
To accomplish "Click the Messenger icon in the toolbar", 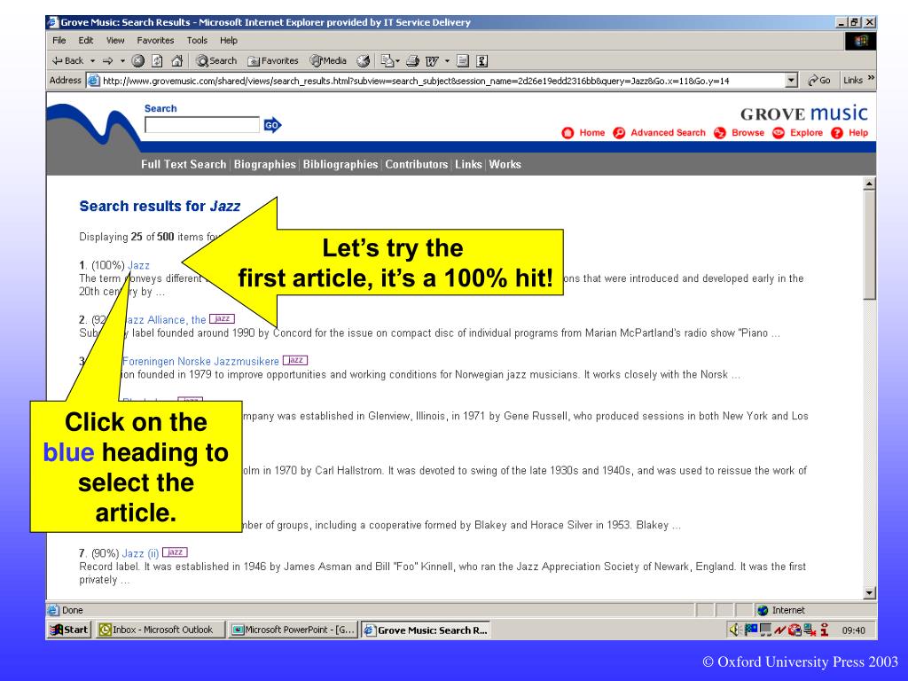I will (x=481, y=61).
